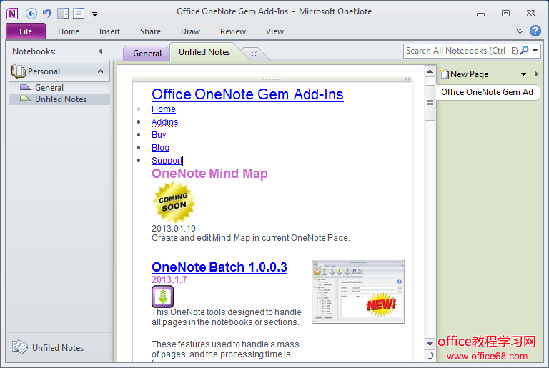Click the scroll down by page icon
The width and height of the screenshot is (549, 368).
coord(430,356)
